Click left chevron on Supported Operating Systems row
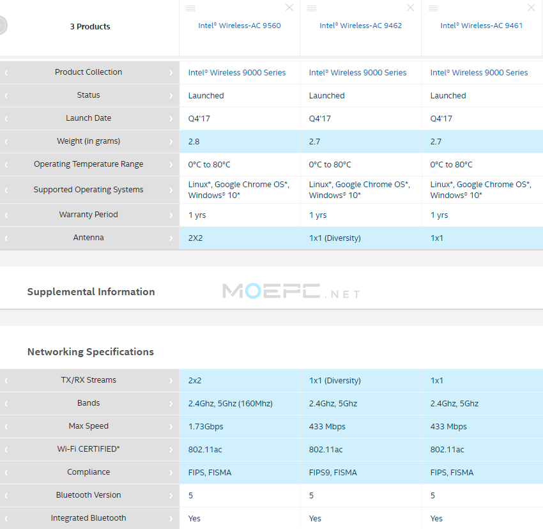The image size is (543, 529). (x=6, y=190)
